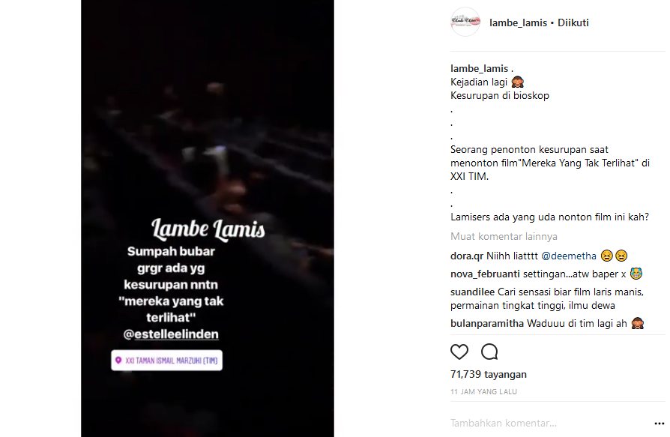This screenshot has height=437, width=670.
Task: Open the 11 jam yang lalu timestamp
Action: [483, 391]
